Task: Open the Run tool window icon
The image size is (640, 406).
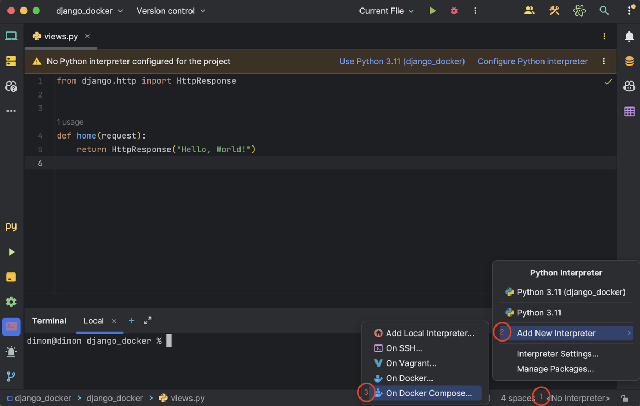Action: tap(11, 252)
